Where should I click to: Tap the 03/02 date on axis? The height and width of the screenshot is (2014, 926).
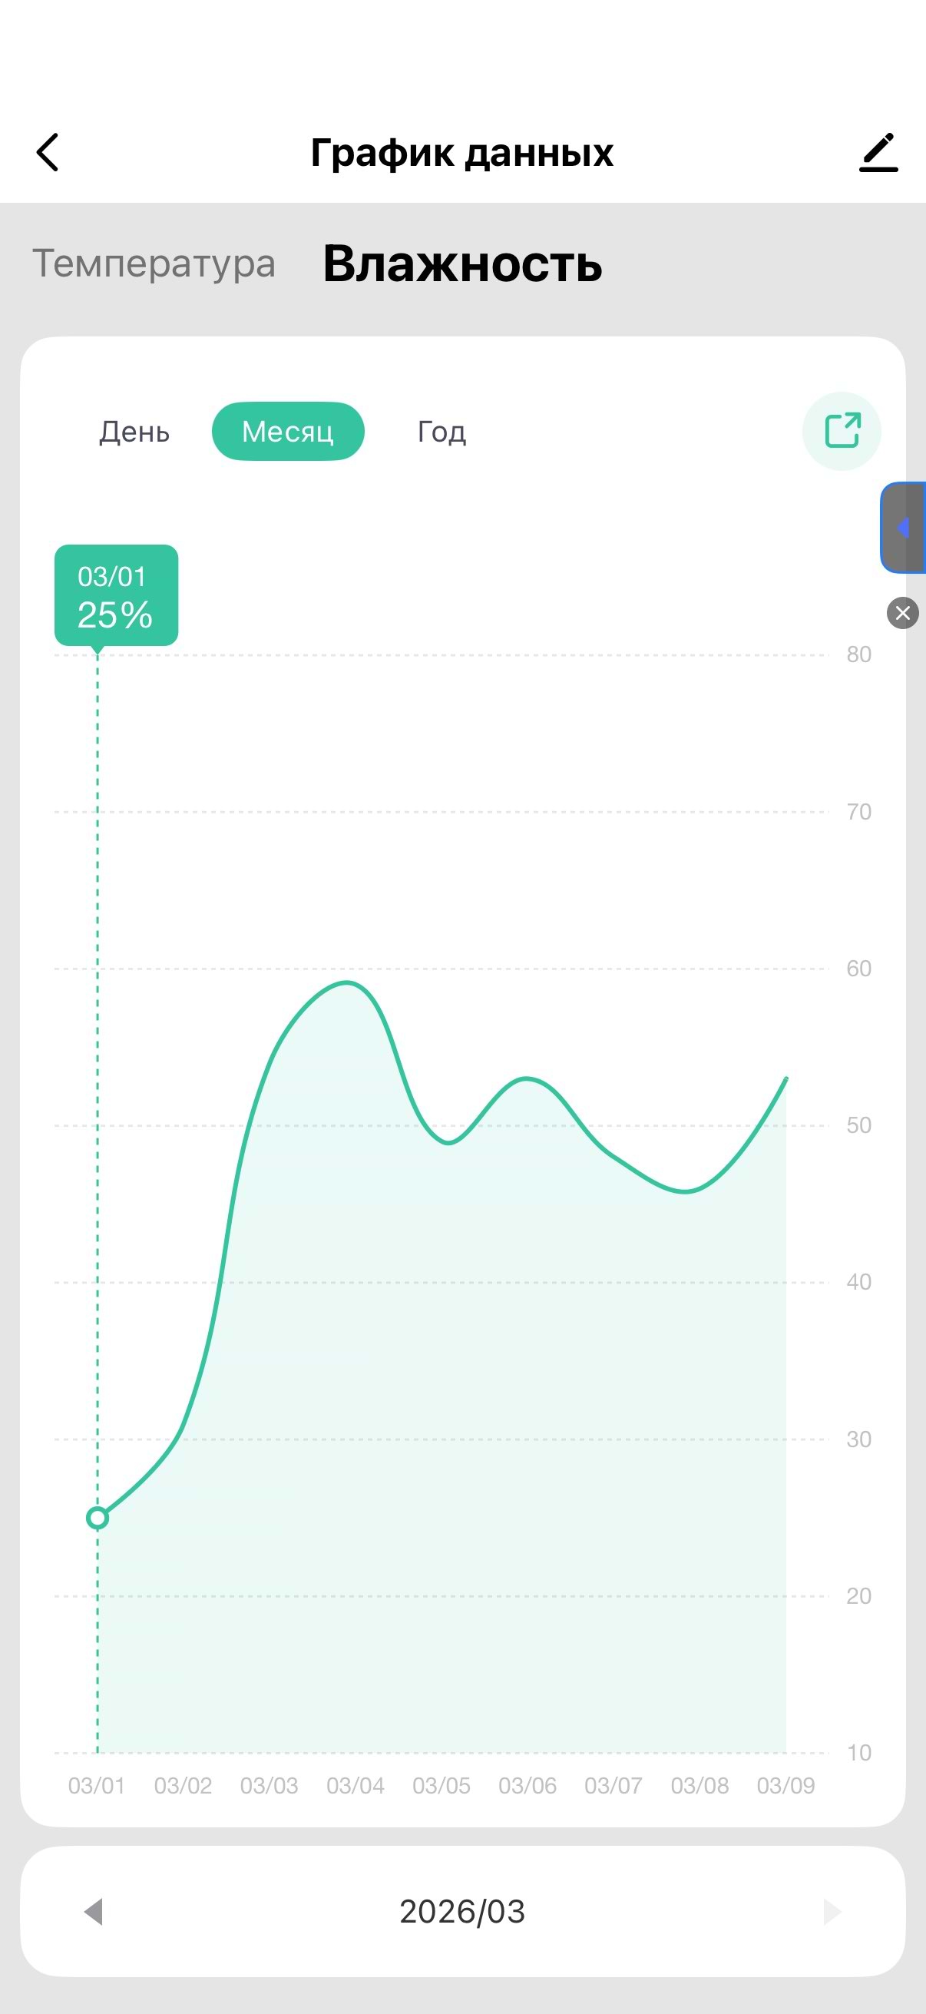coord(183,1785)
